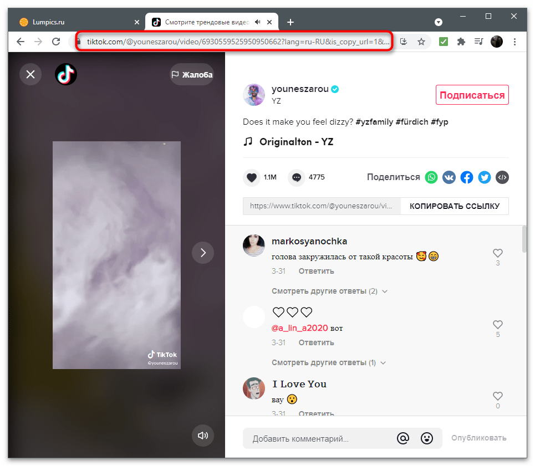
Task: Open the #fürdich hashtag
Action: pos(412,122)
